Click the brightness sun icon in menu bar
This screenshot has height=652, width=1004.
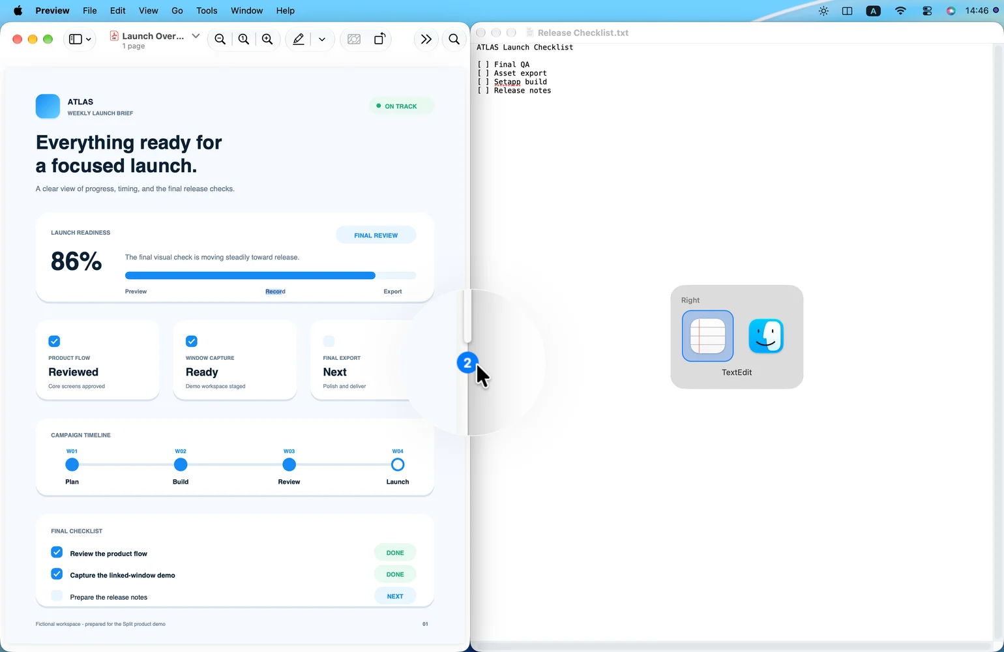823,10
